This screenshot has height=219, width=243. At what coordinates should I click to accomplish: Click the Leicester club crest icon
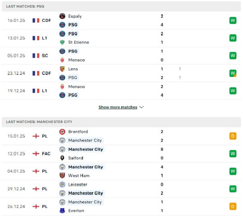tap(62, 184)
